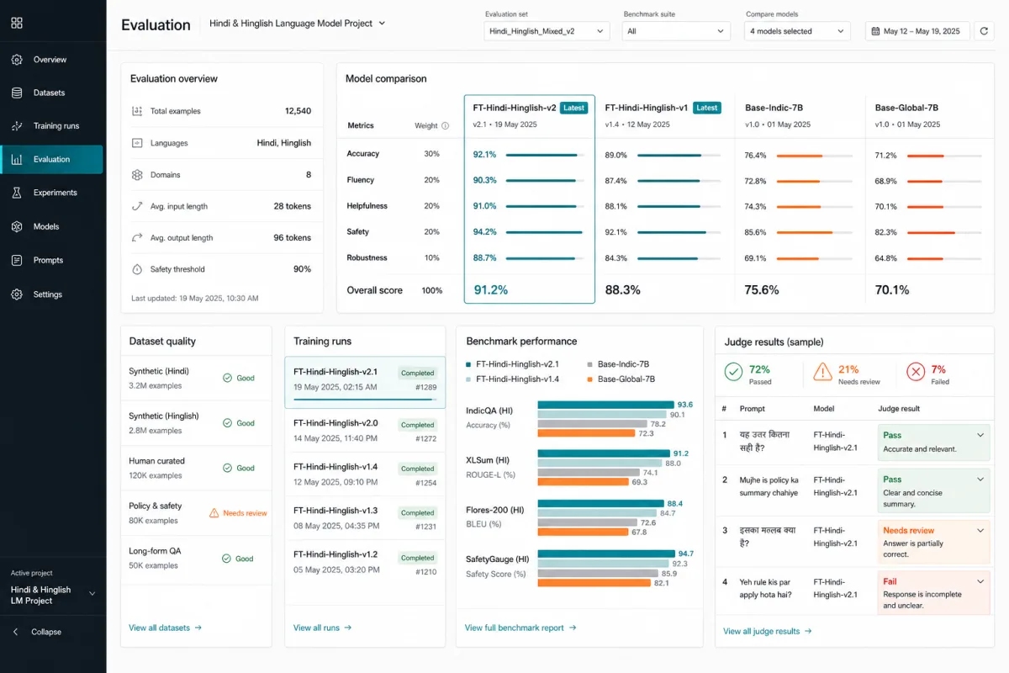The image size is (1009, 673).
Task: Click Base-Global-7B Safety progress bar
Action: (x=944, y=232)
